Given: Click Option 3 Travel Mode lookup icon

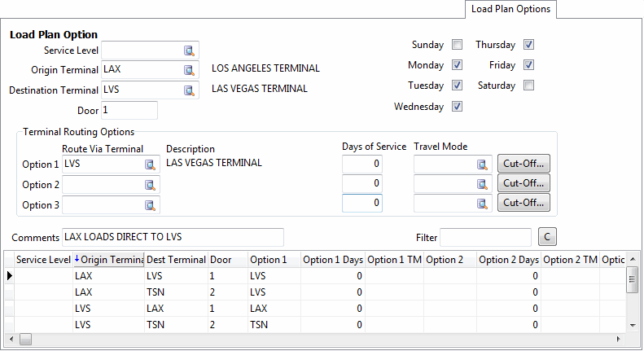Looking at the screenshot, I should click(x=483, y=204).
